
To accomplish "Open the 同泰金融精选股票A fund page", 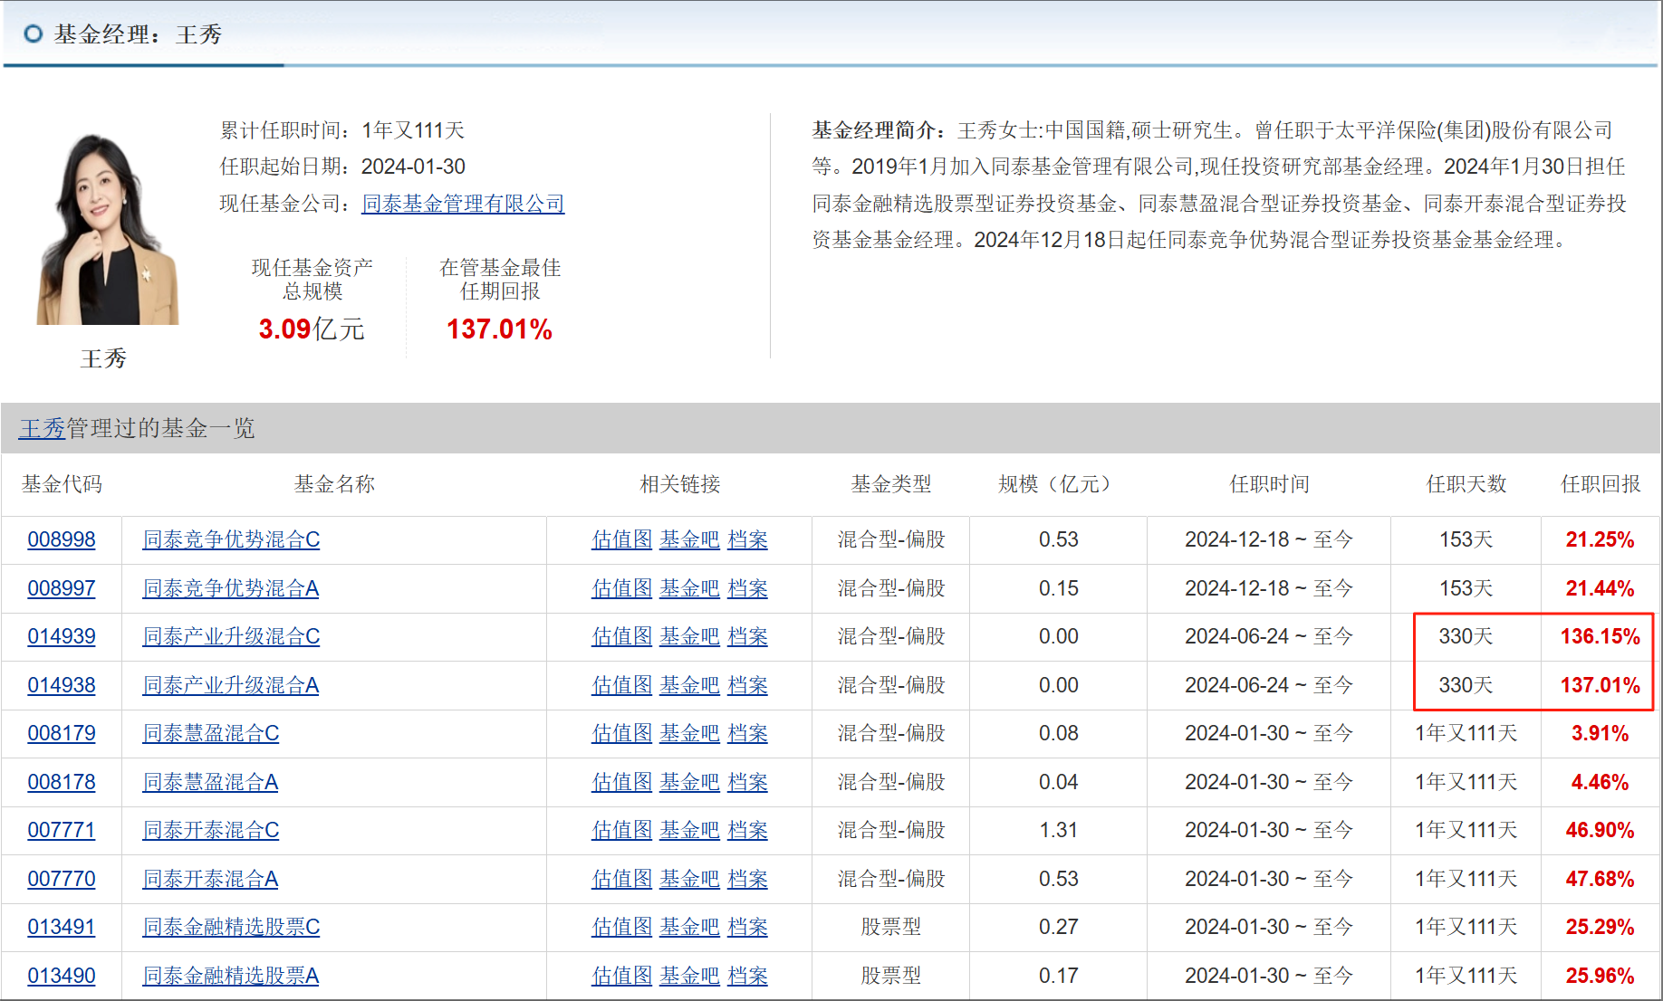I will 231,976.
